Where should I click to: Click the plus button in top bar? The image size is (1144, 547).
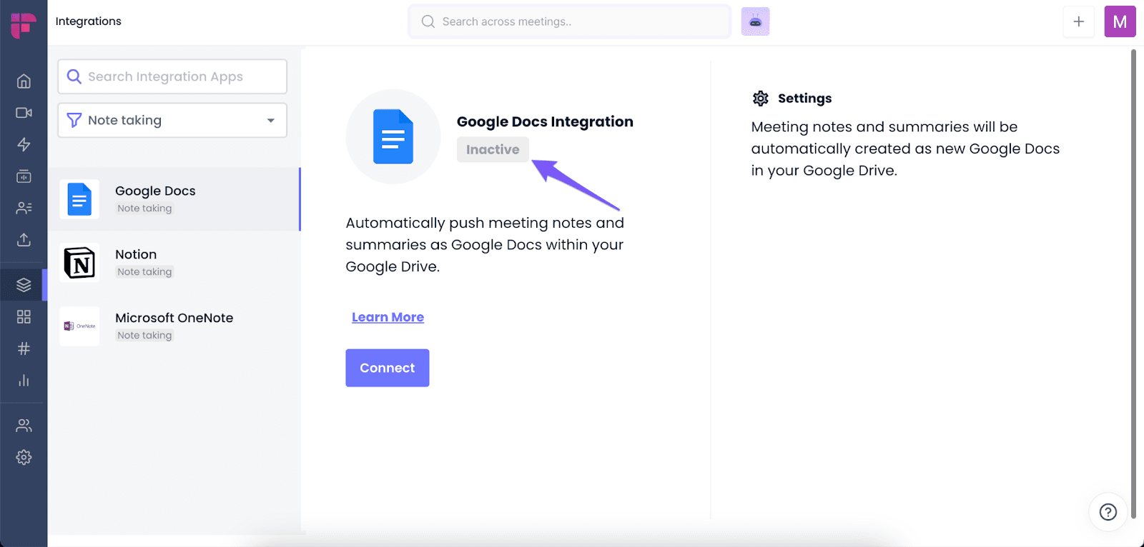[x=1079, y=21]
